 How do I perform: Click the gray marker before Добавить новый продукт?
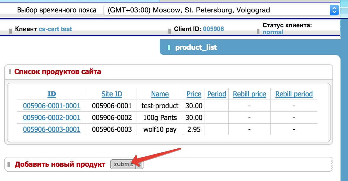[10, 165]
